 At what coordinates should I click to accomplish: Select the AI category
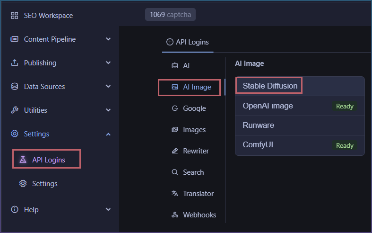pos(186,66)
